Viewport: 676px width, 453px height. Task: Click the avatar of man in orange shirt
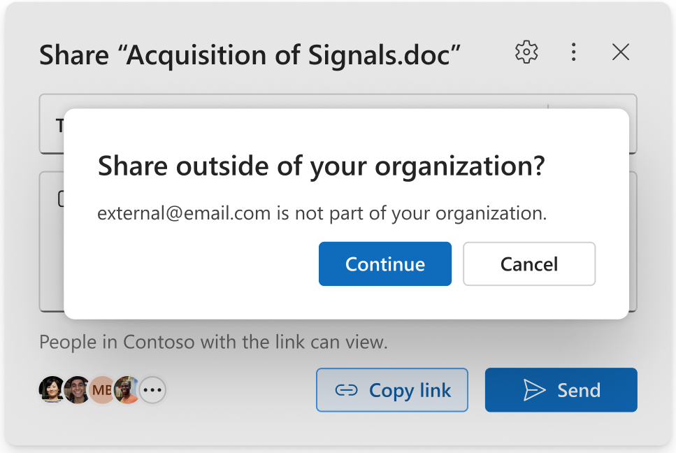coord(127,390)
